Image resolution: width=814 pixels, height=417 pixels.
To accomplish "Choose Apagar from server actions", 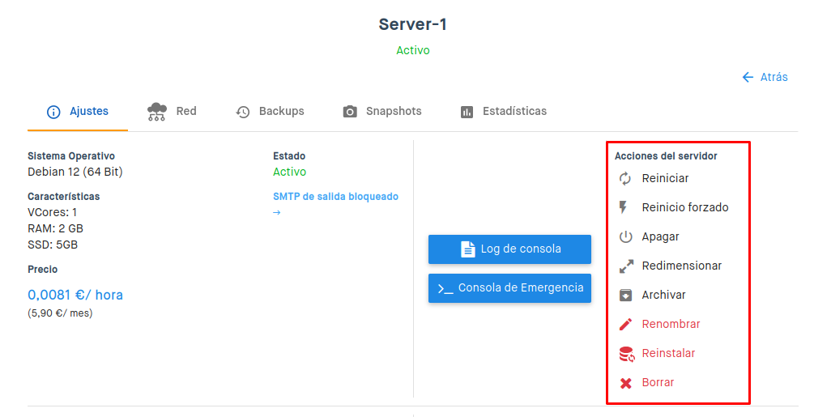I will tap(660, 237).
